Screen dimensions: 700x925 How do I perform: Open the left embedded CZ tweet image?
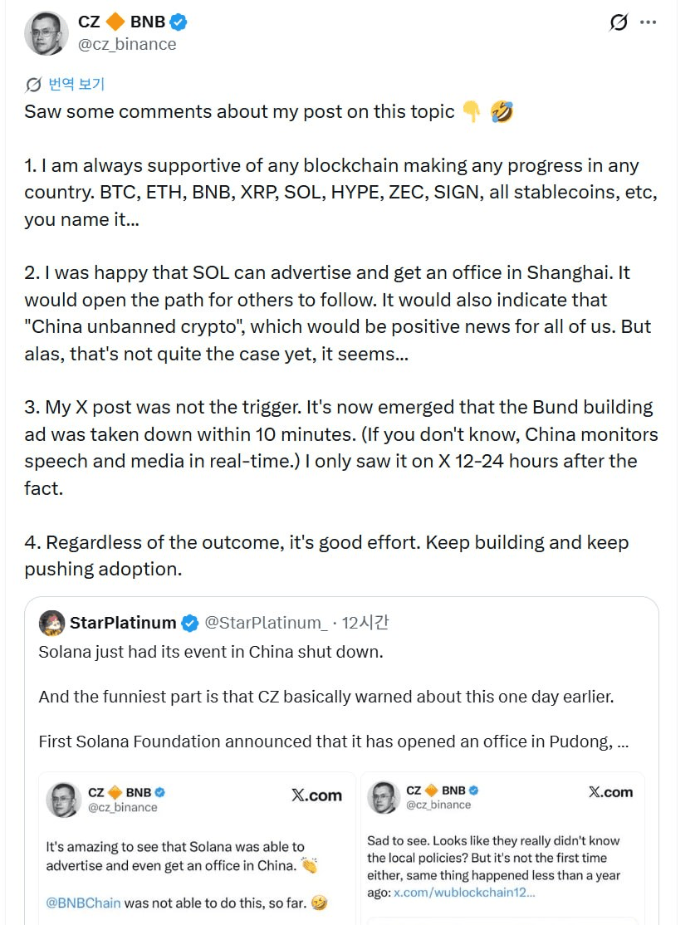pos(197,849)
